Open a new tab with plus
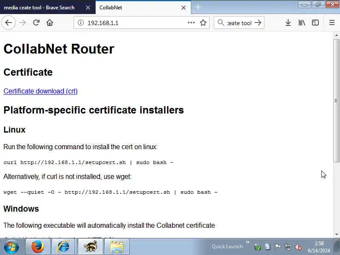The height and width of the screenshot is (255, 340). point(198,7)
